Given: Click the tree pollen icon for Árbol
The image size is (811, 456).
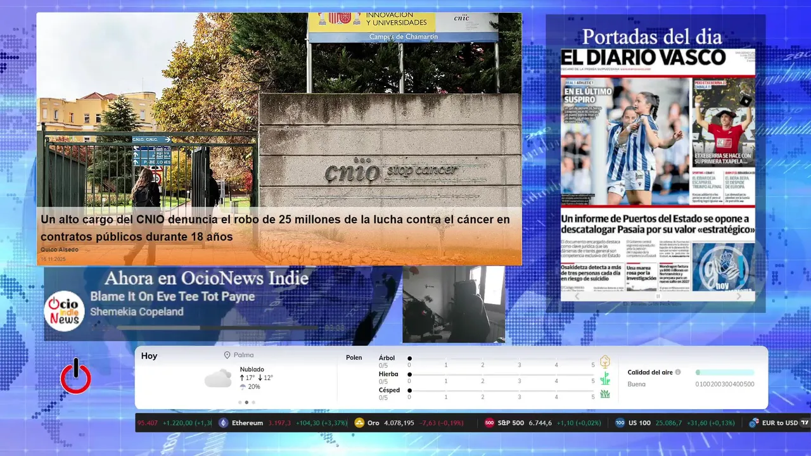Looking at the screenshot, I should (x=605, y=362).
